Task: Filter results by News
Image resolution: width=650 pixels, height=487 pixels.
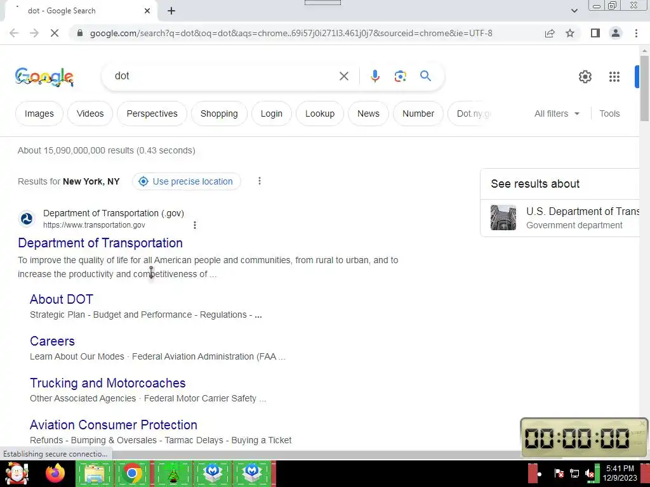Action: tap(368, 114)
